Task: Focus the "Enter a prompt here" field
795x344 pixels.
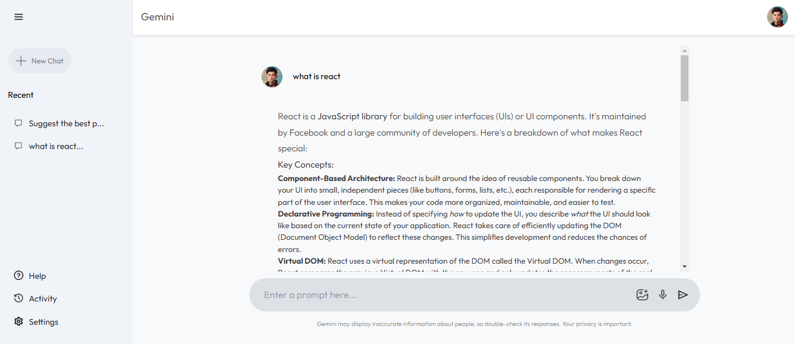Action: (443, 295)
